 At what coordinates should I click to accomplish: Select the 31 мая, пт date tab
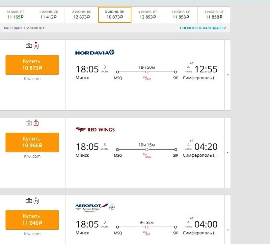tap(15, 14)
